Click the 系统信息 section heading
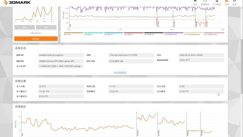This screenshot has height=137, width=243. [x=21, y=48]
